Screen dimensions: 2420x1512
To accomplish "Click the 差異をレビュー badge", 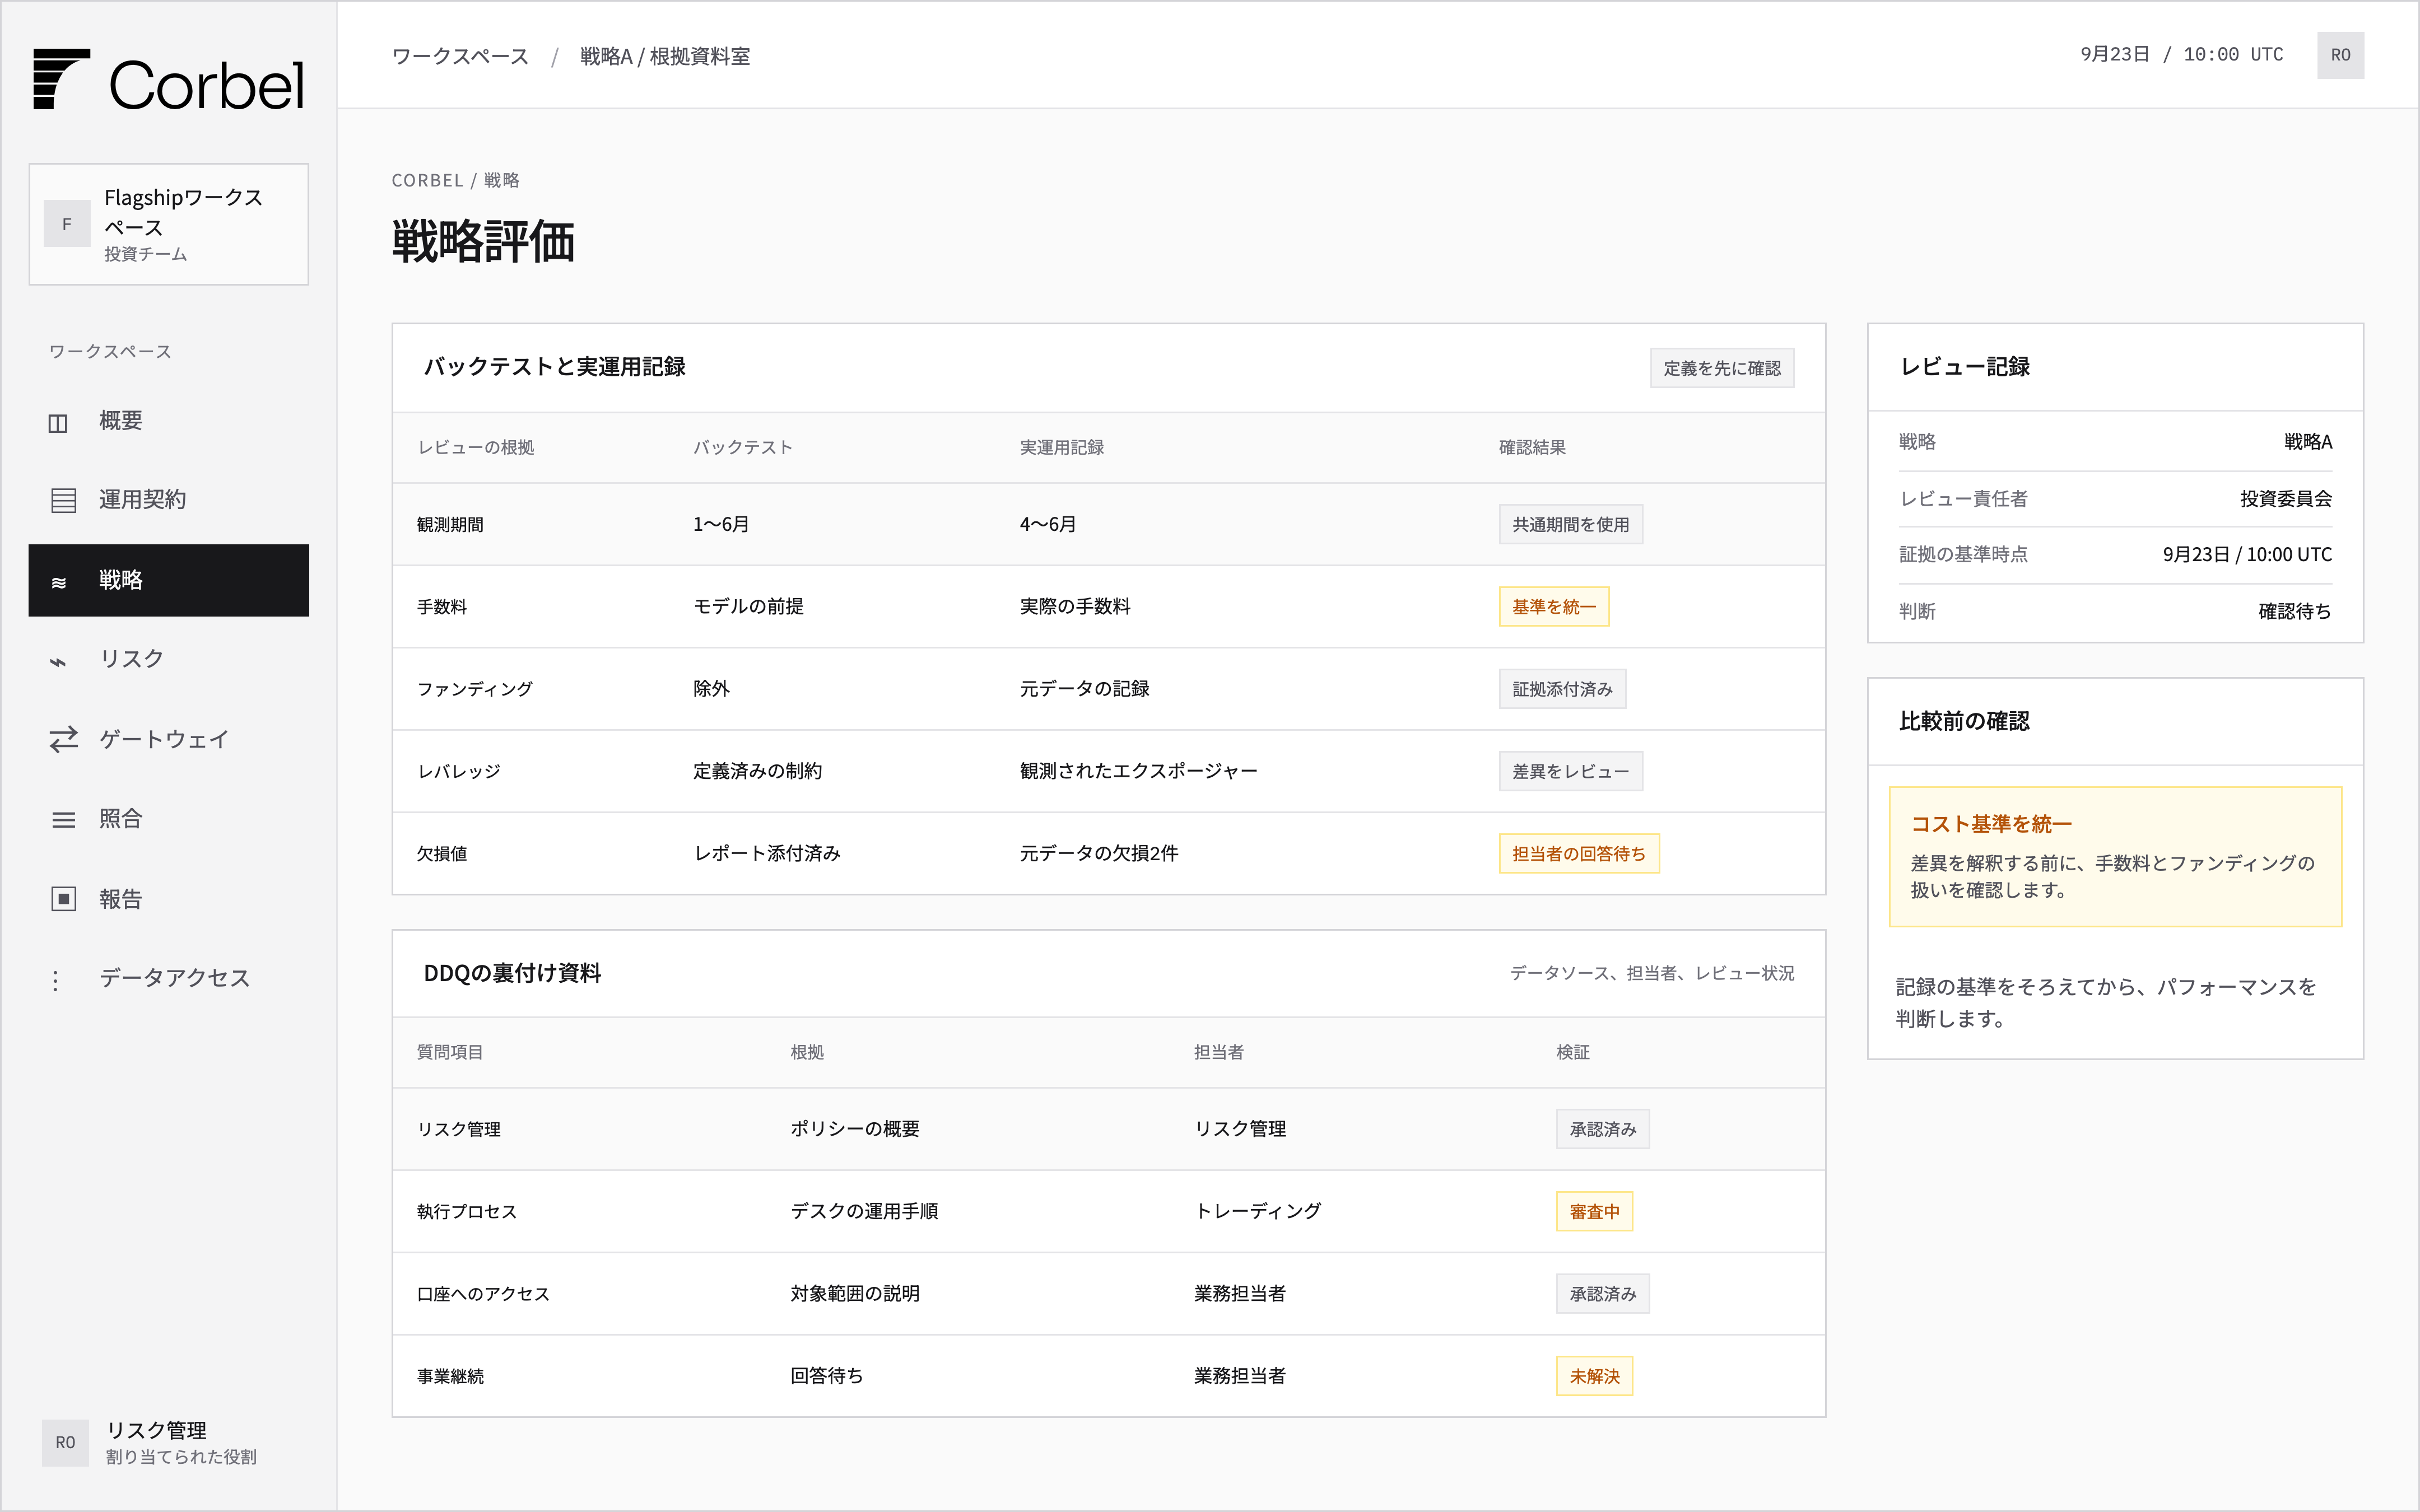I will point(1570,771).
